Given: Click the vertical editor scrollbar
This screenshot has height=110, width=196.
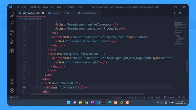Looking at the screenshot, I should pos(187,67).
